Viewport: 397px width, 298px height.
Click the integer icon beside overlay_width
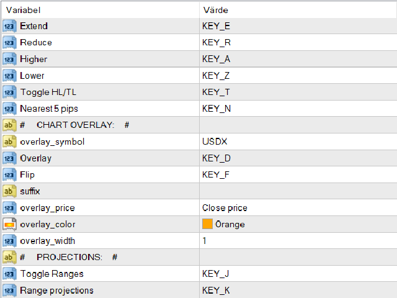coord(9,241)
